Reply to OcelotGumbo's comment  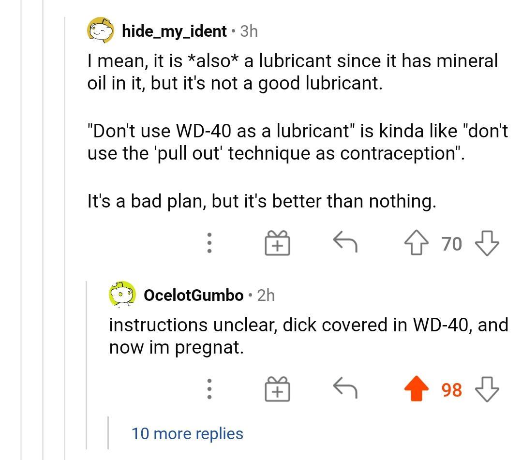click(x=345, y=388)
